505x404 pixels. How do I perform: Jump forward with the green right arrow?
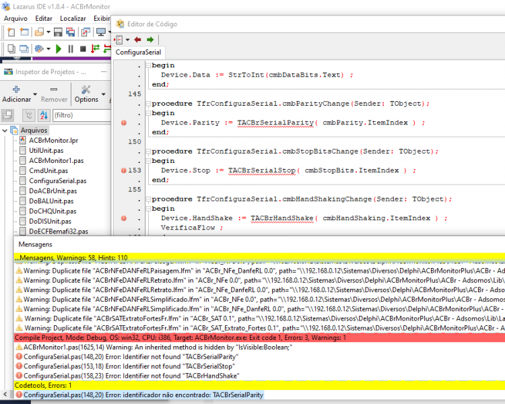tap(150, 40)
